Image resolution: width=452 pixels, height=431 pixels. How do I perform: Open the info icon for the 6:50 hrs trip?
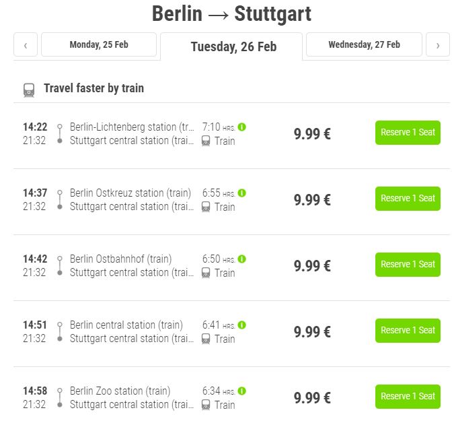point(242,259)
